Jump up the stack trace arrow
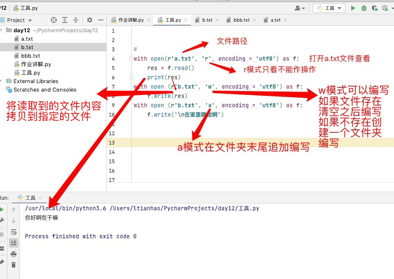Image resolution: width=394 pixels, height=279 pixels. click(x=14, y=210)
